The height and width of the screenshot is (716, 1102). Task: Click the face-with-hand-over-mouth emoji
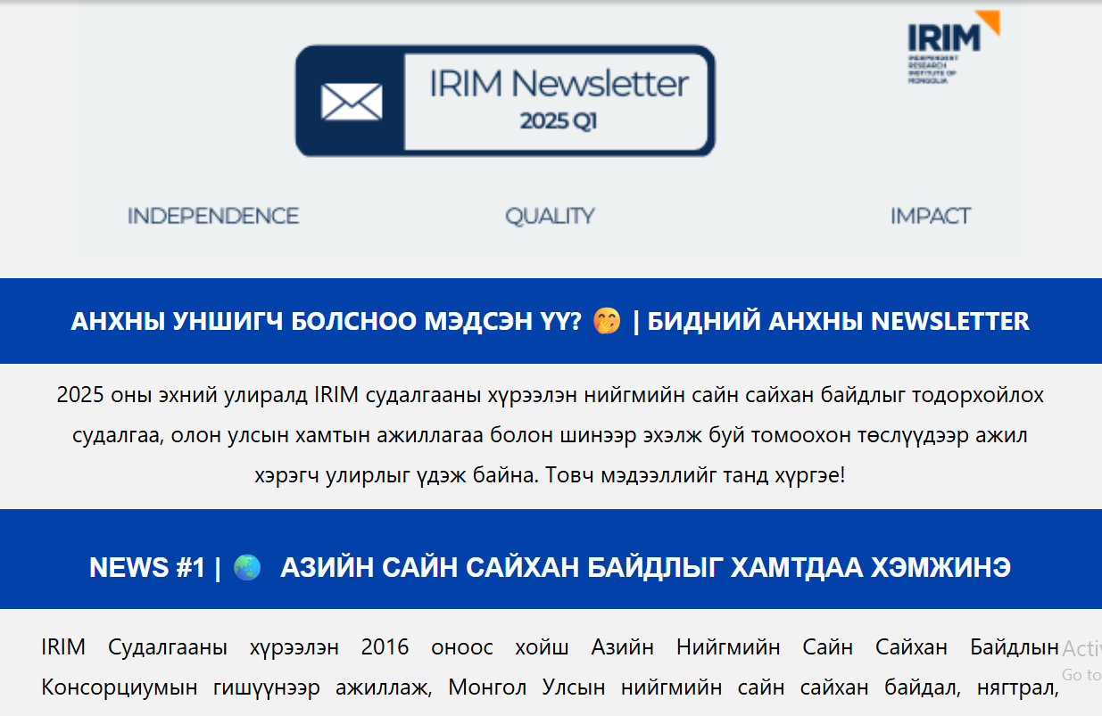(607, 322)
